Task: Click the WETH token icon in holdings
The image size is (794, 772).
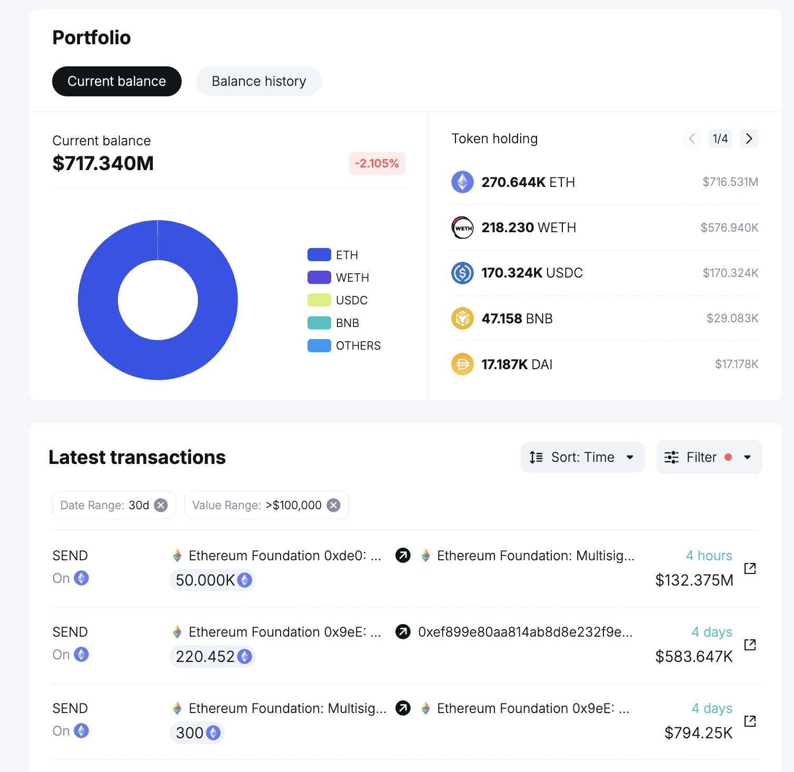Action: [462, 227]
